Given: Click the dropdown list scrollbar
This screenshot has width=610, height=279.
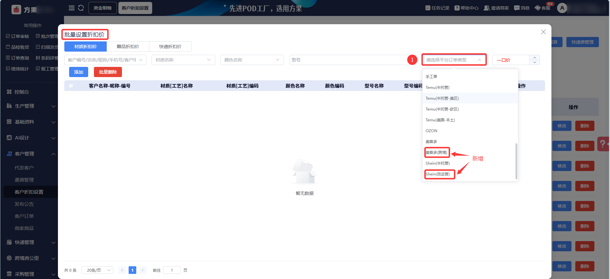Looking at the screenshot, I should [x=516, y=161].
